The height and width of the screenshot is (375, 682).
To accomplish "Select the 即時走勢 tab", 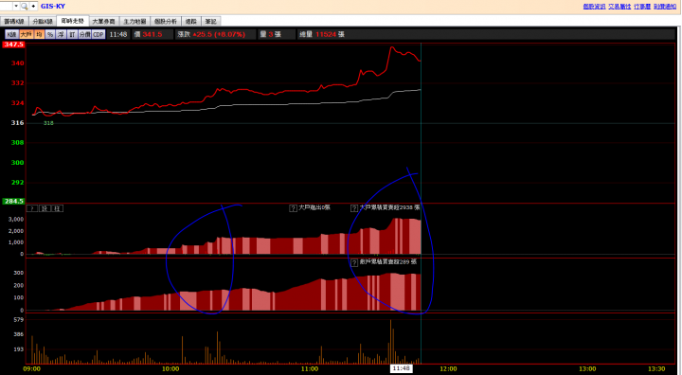I will point(73,21).
